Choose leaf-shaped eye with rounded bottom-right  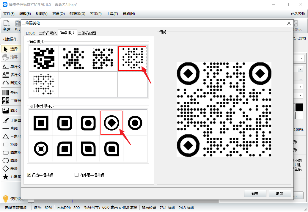tap(88, 149)
